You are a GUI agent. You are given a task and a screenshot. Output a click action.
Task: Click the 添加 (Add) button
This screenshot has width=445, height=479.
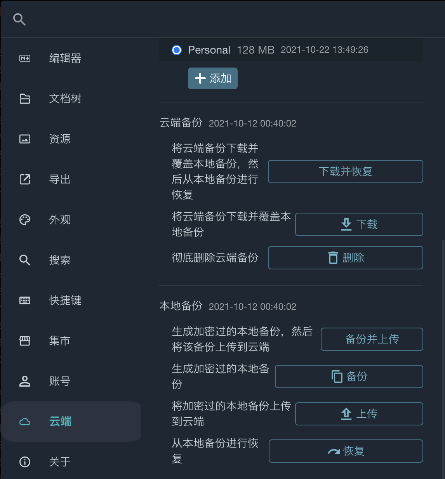pos(212,78)
